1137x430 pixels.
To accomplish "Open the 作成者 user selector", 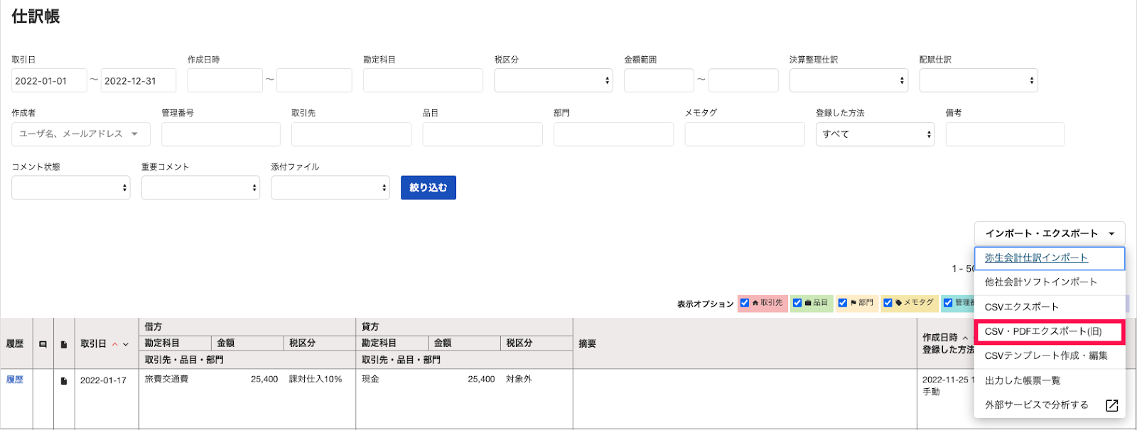I will click(81, 134).
